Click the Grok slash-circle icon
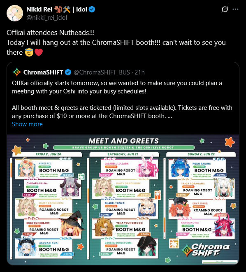The width and height of the screenshot is (246, 272). 225,9
